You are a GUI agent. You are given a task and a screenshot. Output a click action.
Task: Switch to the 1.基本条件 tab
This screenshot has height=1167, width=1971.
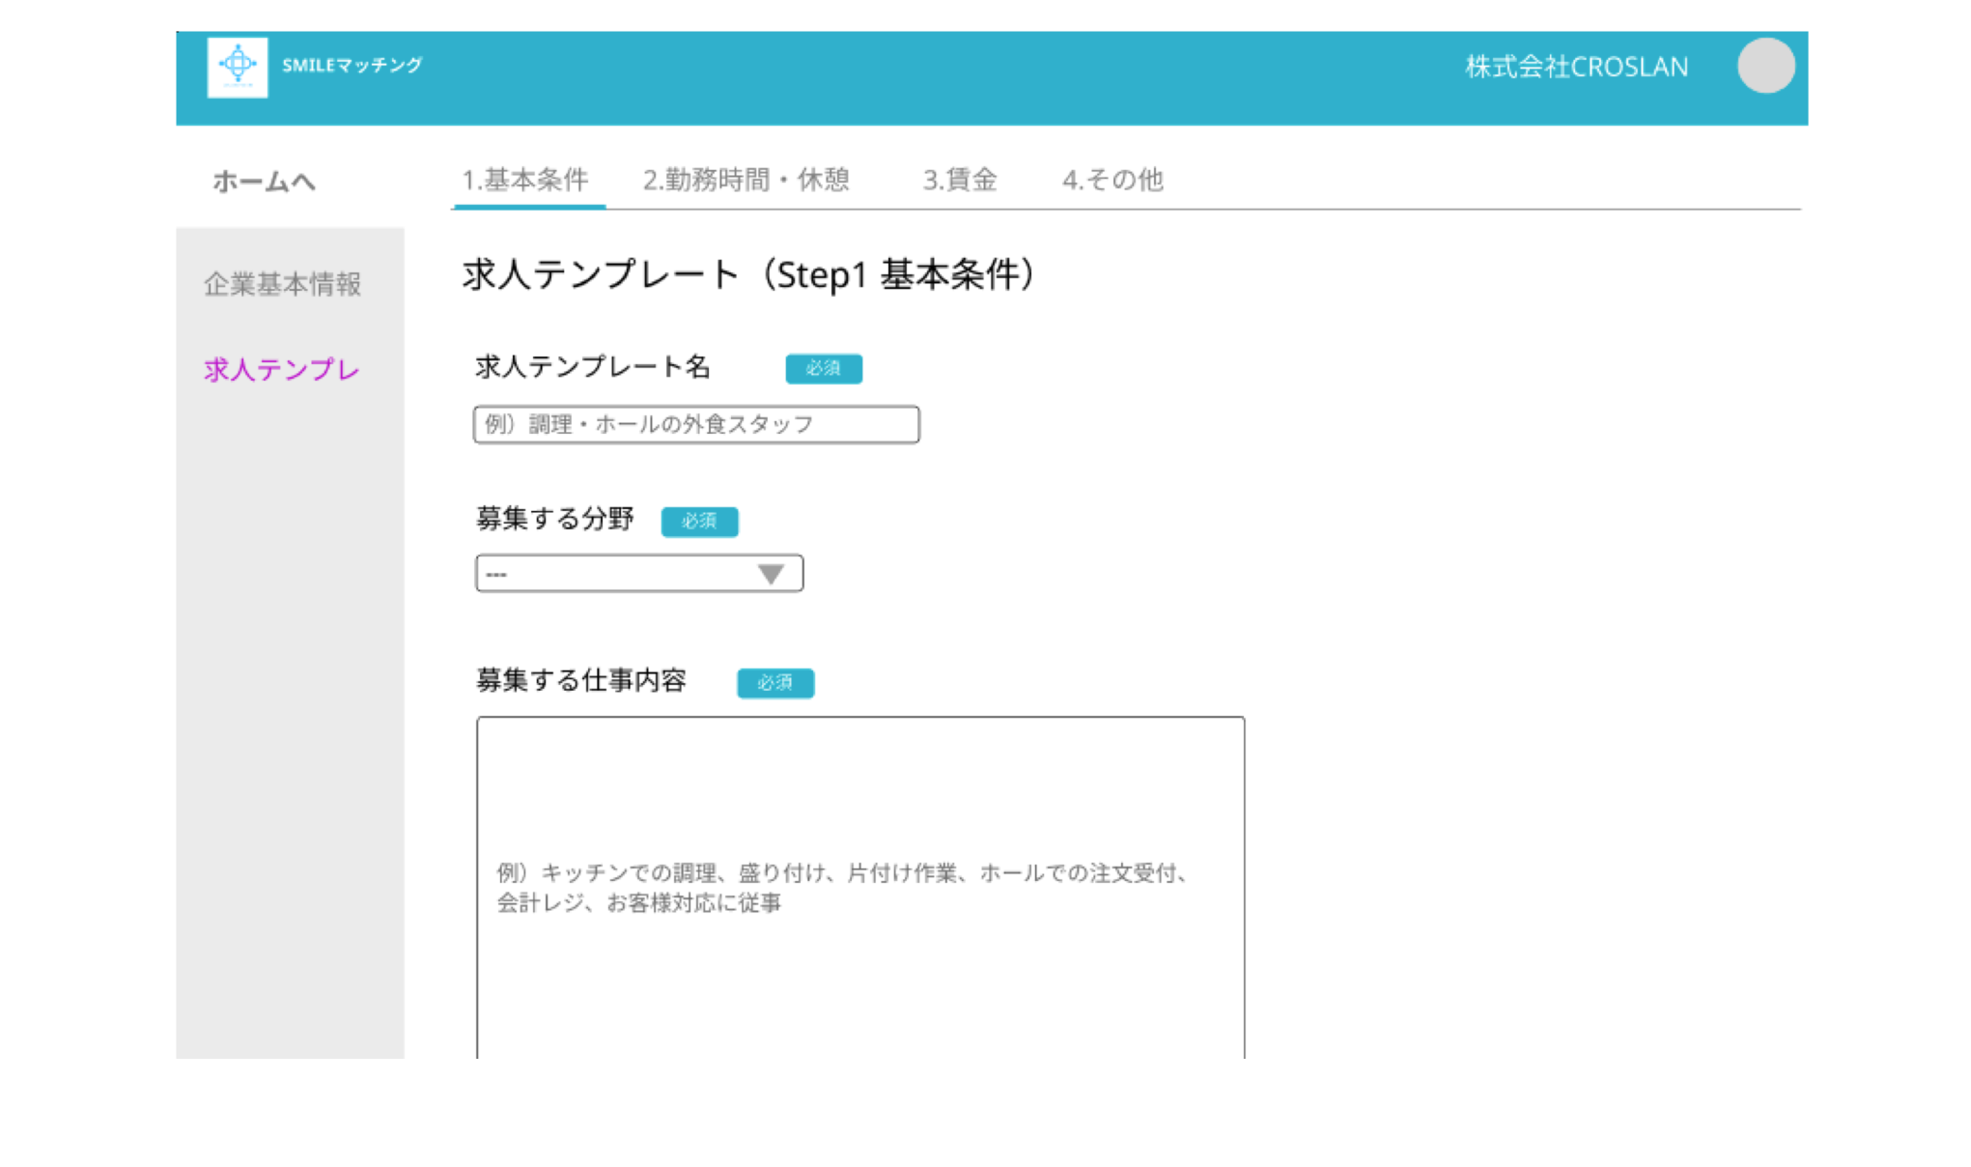[x=525, y=180]
